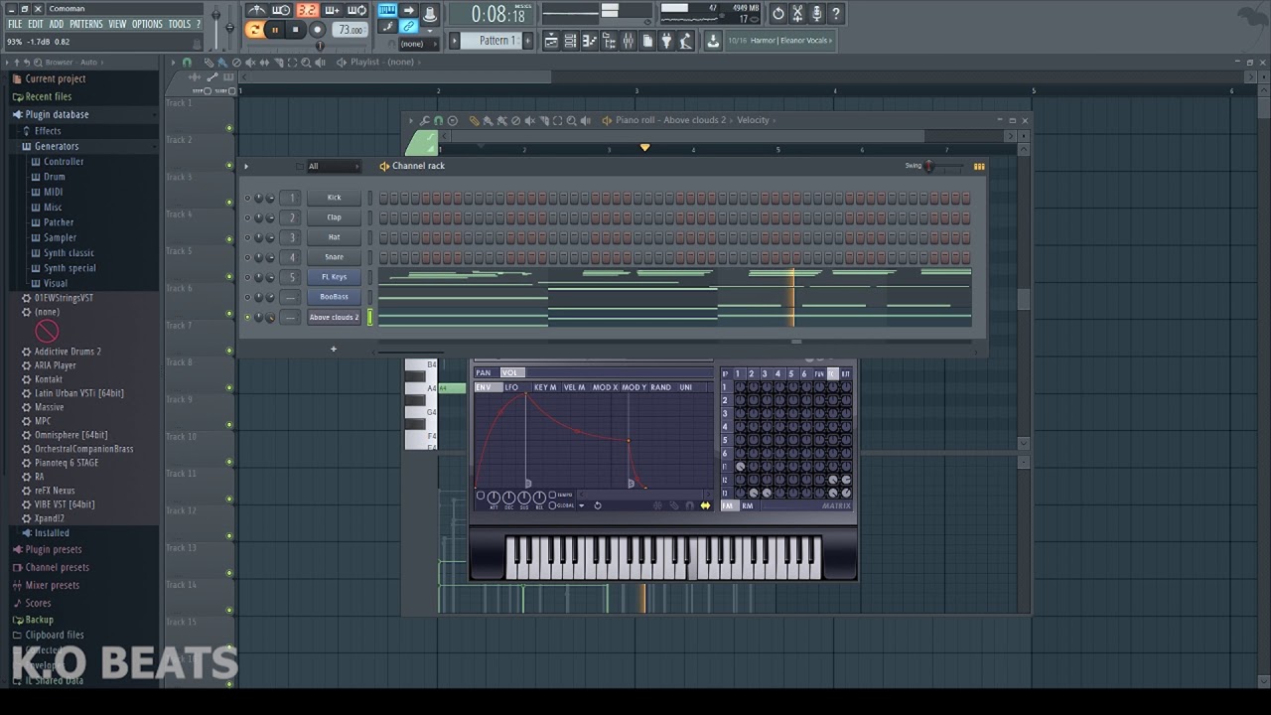Select the magnet snap icon in Piano roll toolbar
The image size is (1271, 715).
point(438,120)
